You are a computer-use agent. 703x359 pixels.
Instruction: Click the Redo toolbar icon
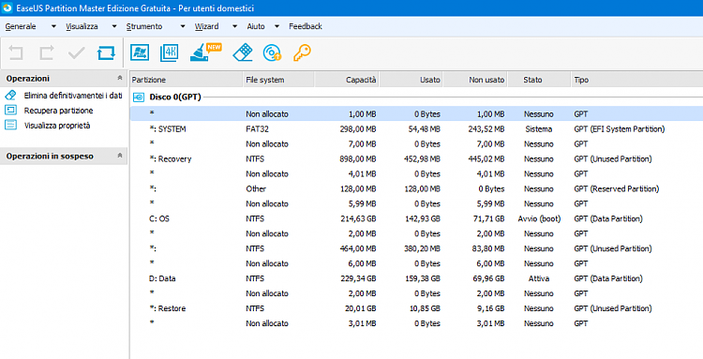47,52
